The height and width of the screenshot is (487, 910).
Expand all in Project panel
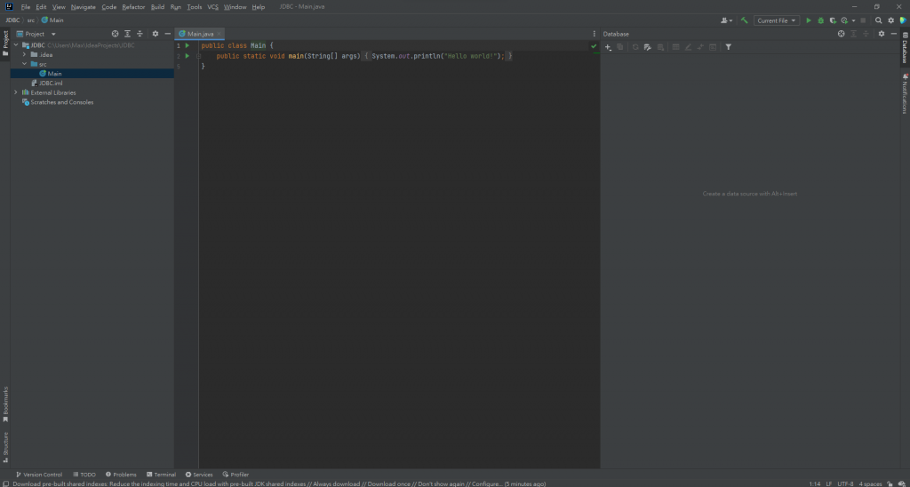click(x=127, y=34)
